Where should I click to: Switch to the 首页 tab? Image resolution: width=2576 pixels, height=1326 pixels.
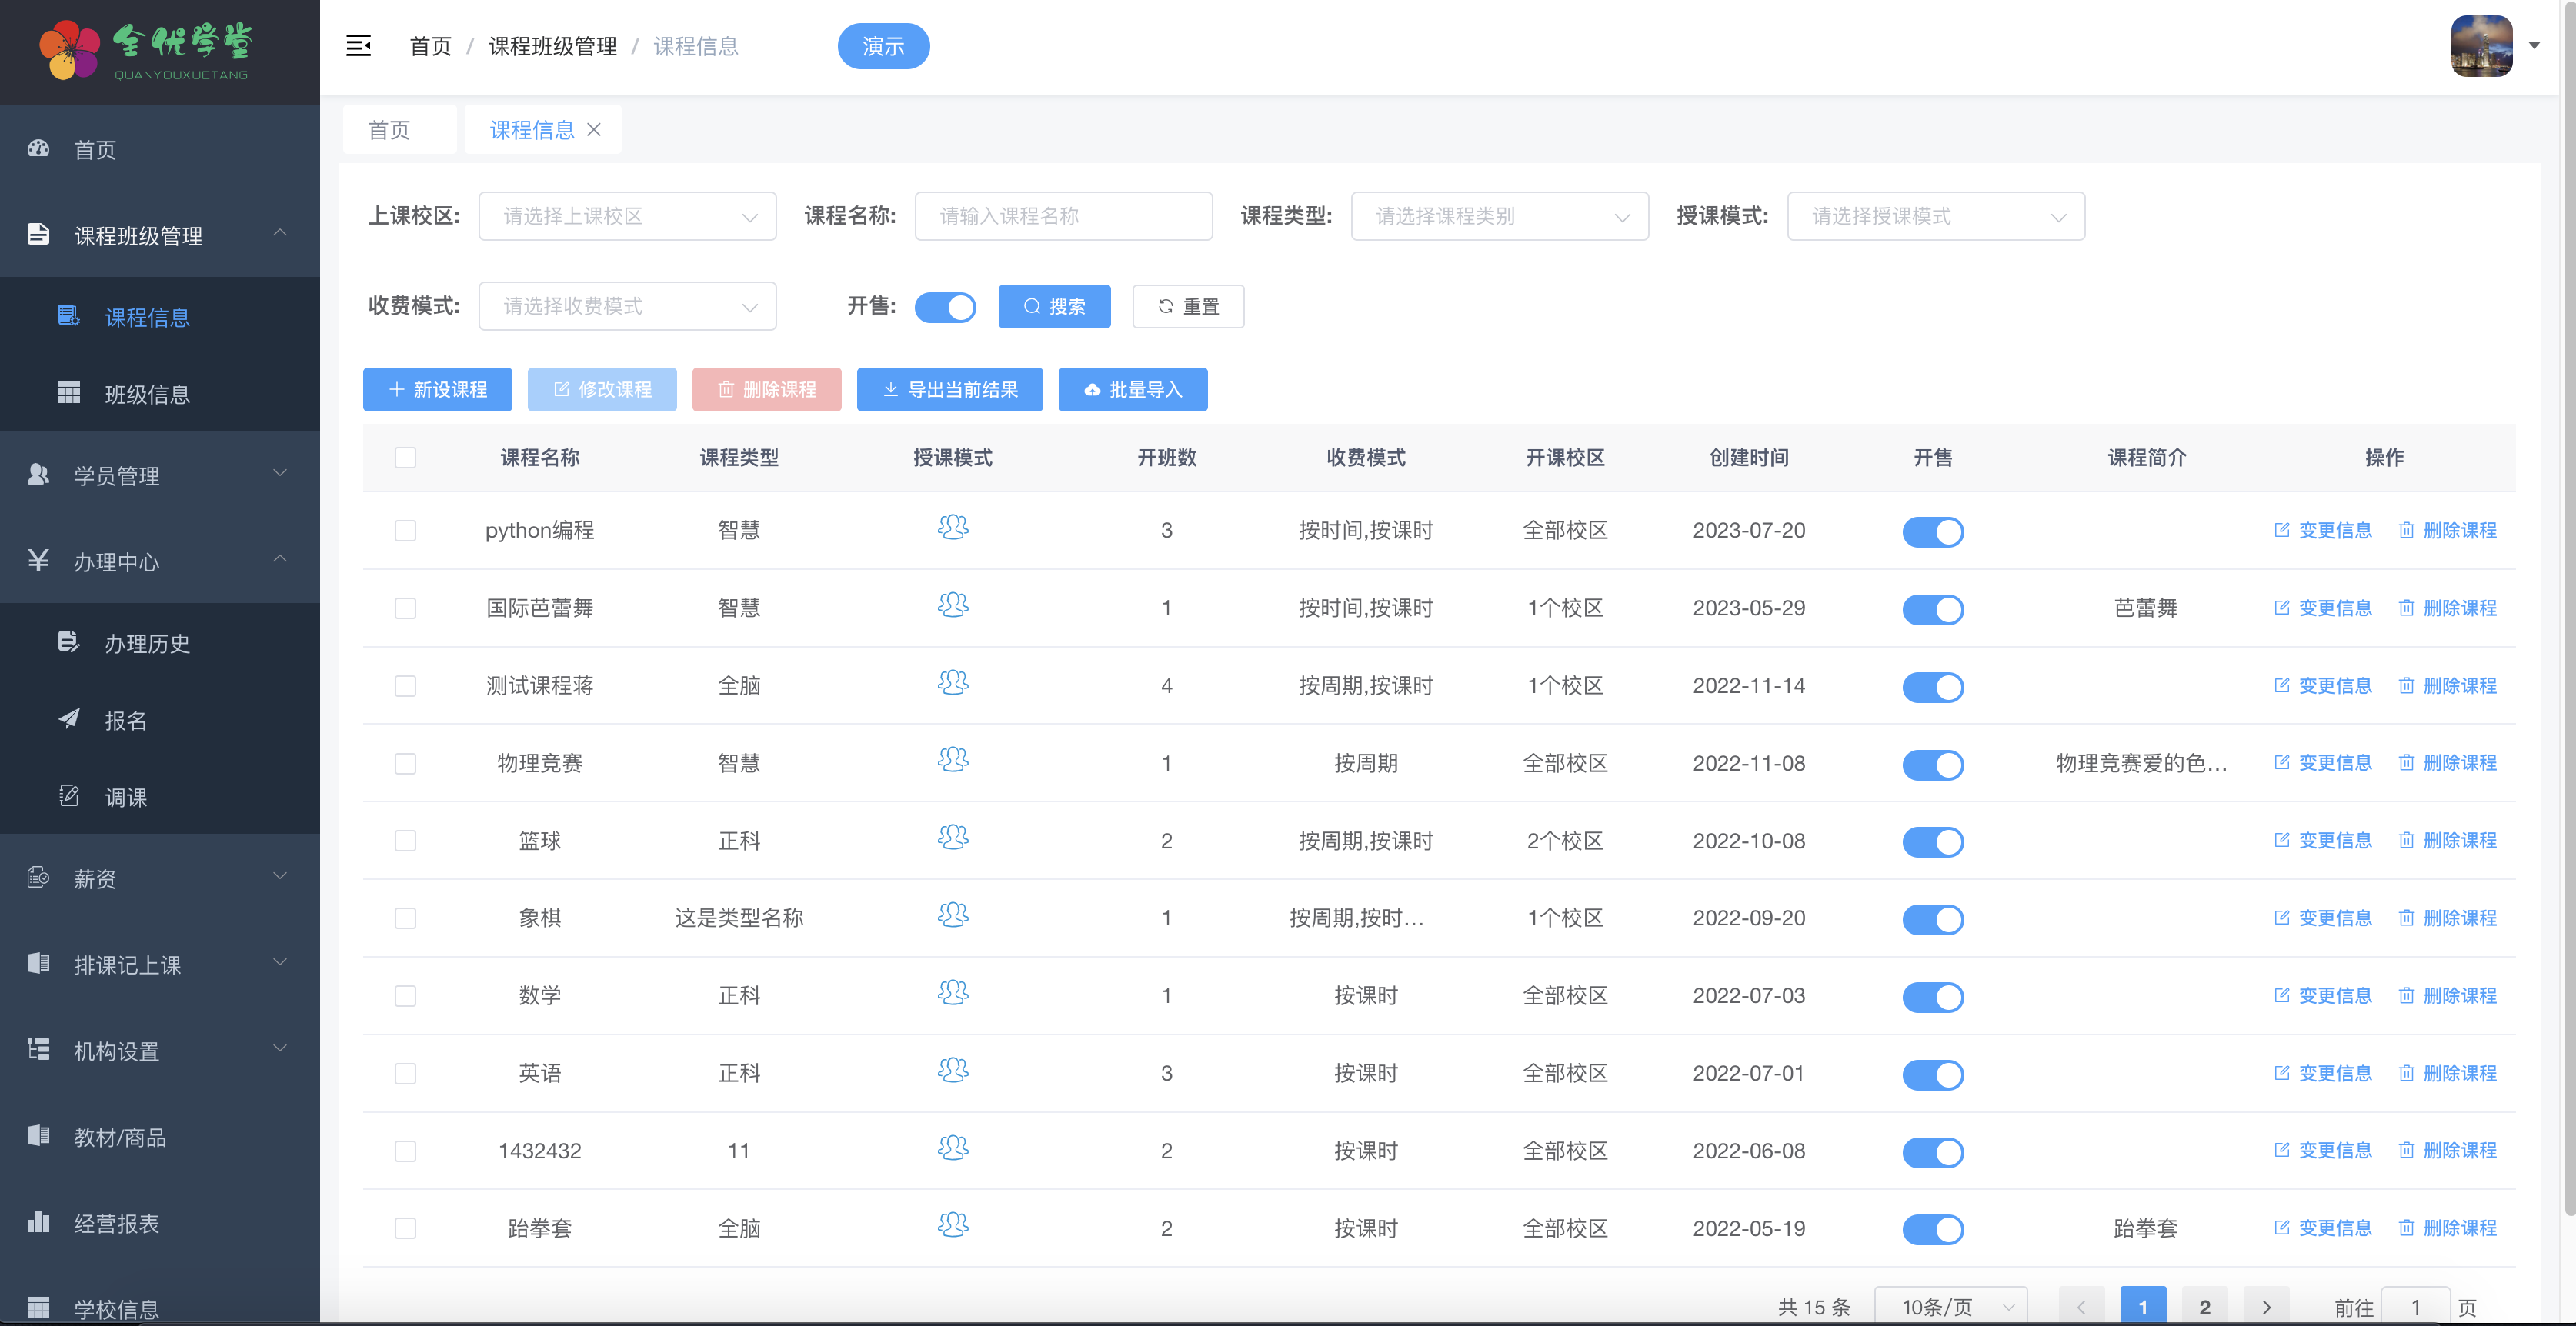(399, 130)
